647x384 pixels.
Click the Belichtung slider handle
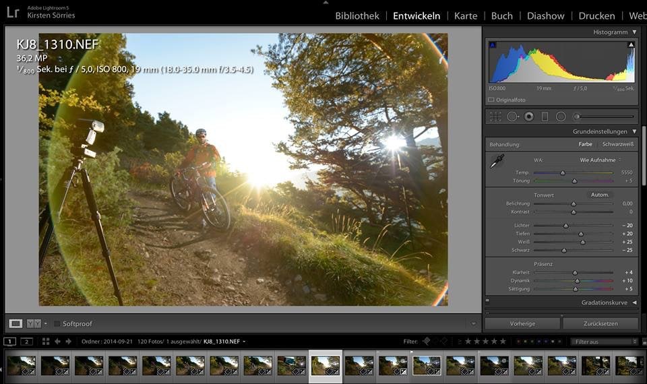click(574, 203)
